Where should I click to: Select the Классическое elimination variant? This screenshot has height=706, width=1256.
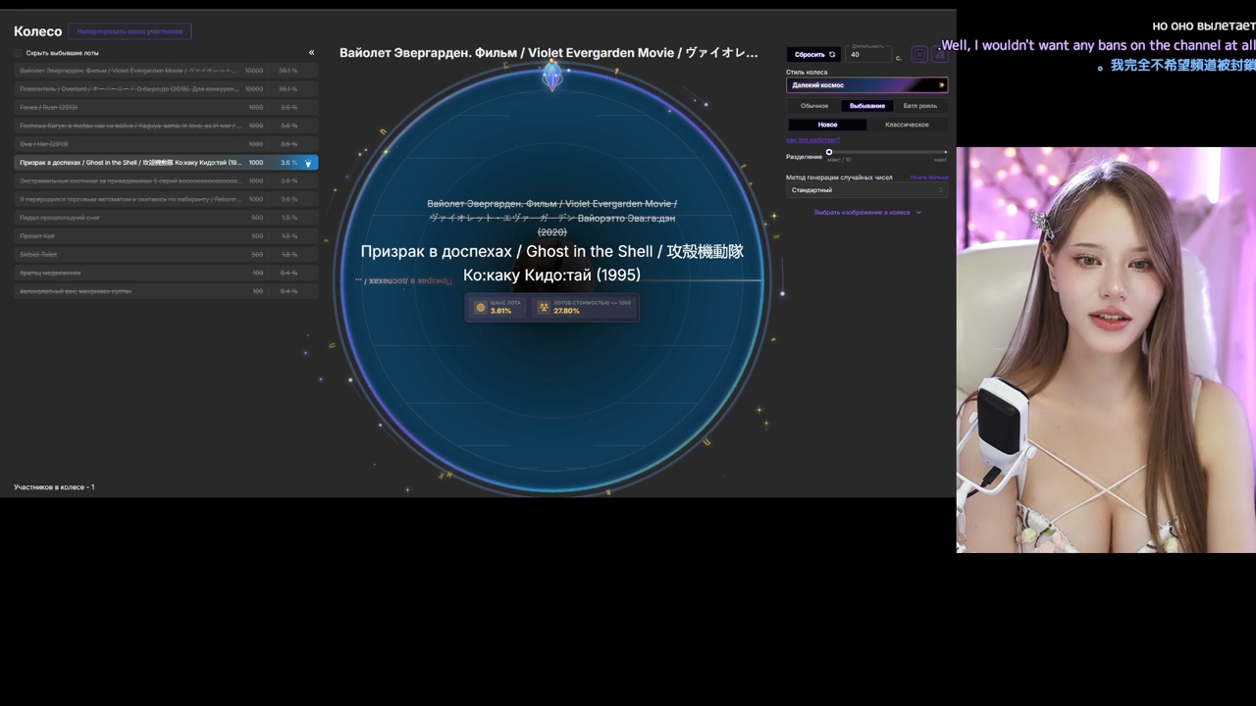[x=907, y=125]
